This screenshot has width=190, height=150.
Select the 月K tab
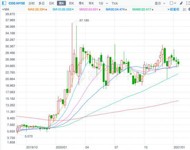click(x=72, y=3)
